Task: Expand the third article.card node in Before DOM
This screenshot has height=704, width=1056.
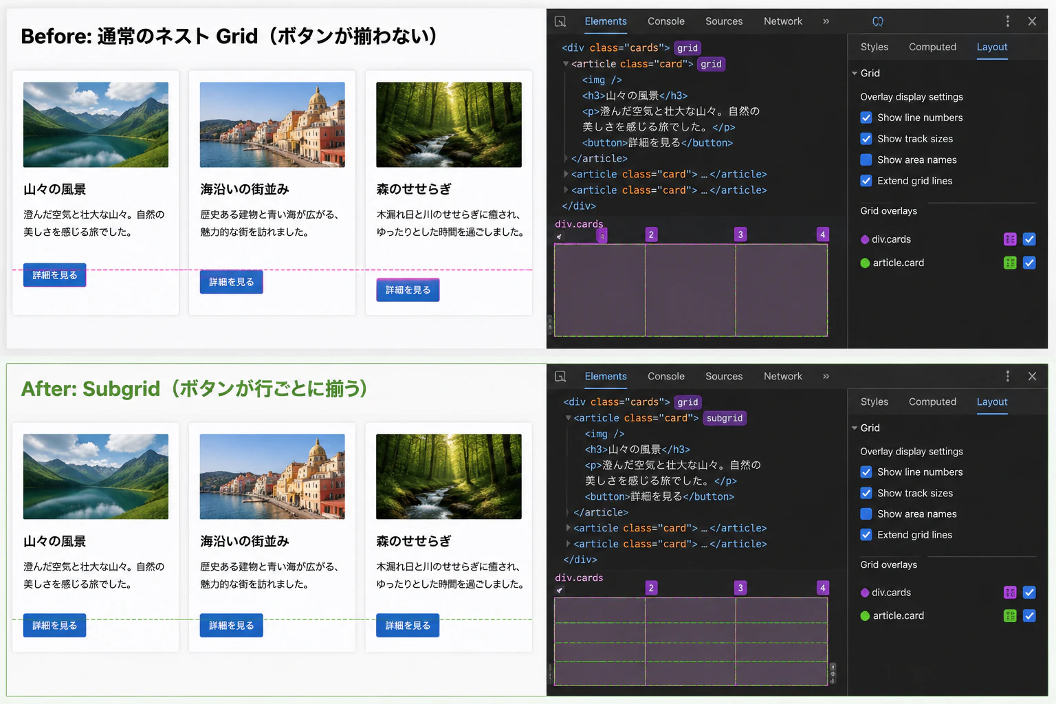Action: coord(566,190)
